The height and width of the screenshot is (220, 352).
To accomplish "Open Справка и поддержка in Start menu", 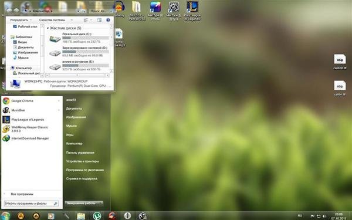I will [82, 179].
